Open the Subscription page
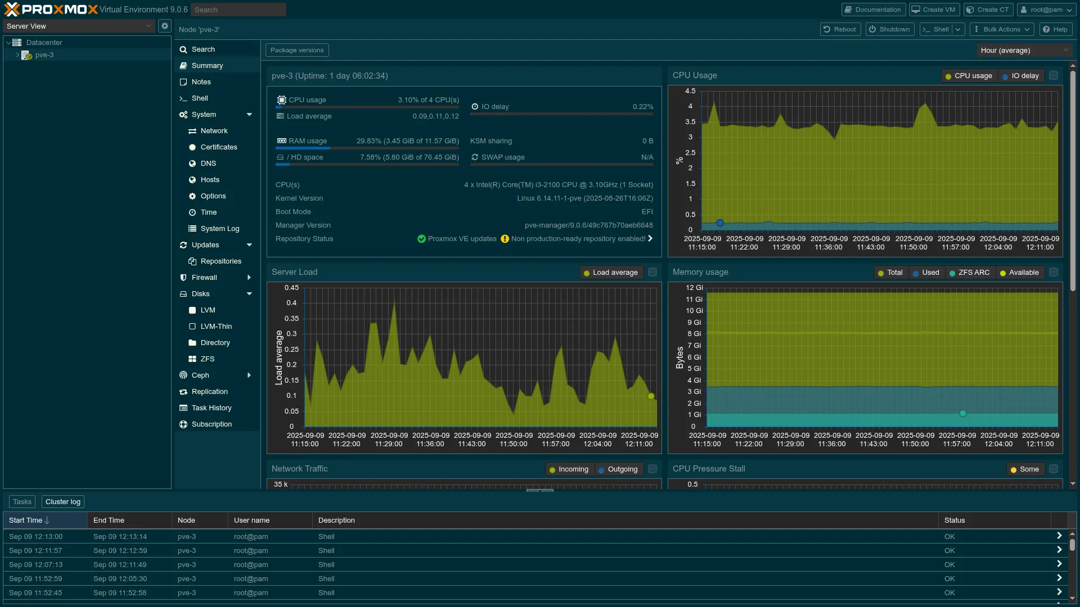This screenshot has height=607, width=1080. [x=211, y=424]
